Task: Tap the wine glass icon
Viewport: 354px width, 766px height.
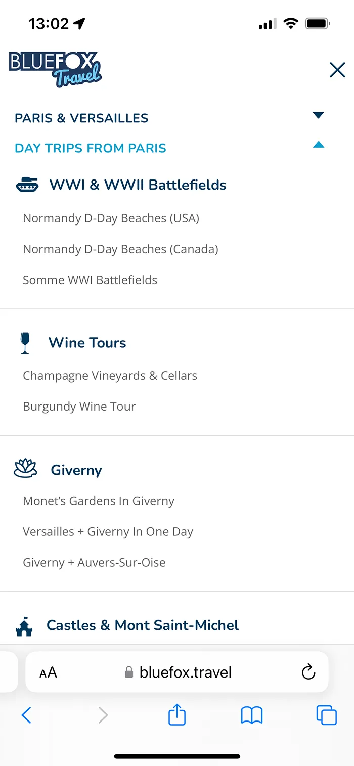Action: [25, 343]
